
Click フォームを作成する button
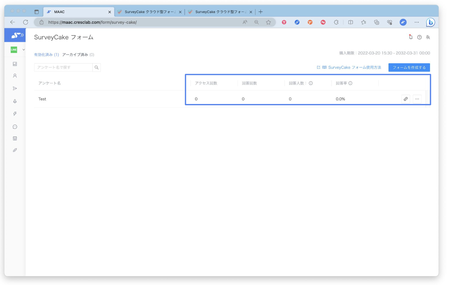pyautogui.click(x=409, y=67)
